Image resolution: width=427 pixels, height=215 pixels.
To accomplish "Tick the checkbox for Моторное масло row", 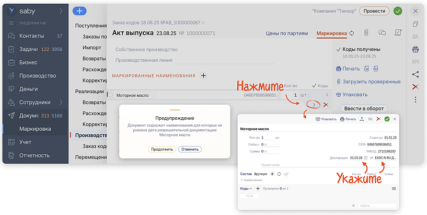I will pos(110,95).
